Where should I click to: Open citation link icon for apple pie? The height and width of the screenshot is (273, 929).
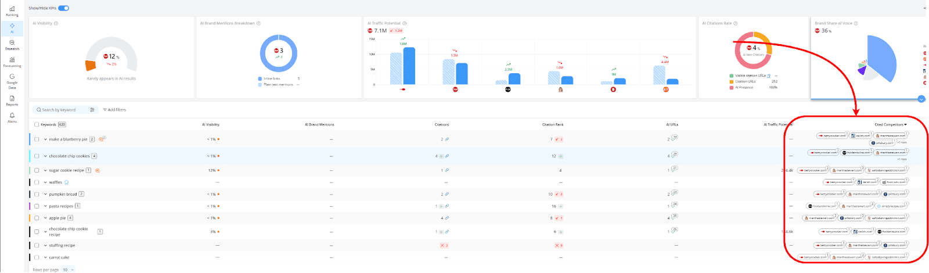447,218
